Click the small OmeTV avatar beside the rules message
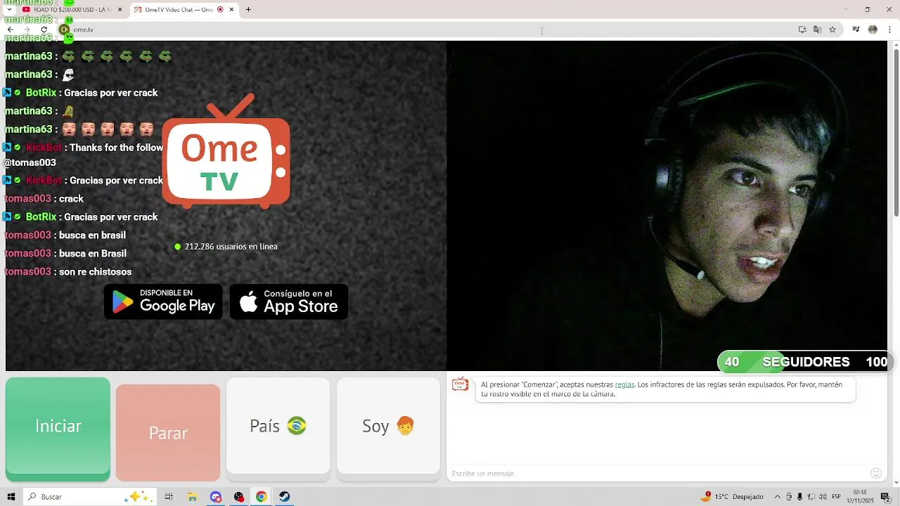Screen dimensions: 900x506 (460, 384)
